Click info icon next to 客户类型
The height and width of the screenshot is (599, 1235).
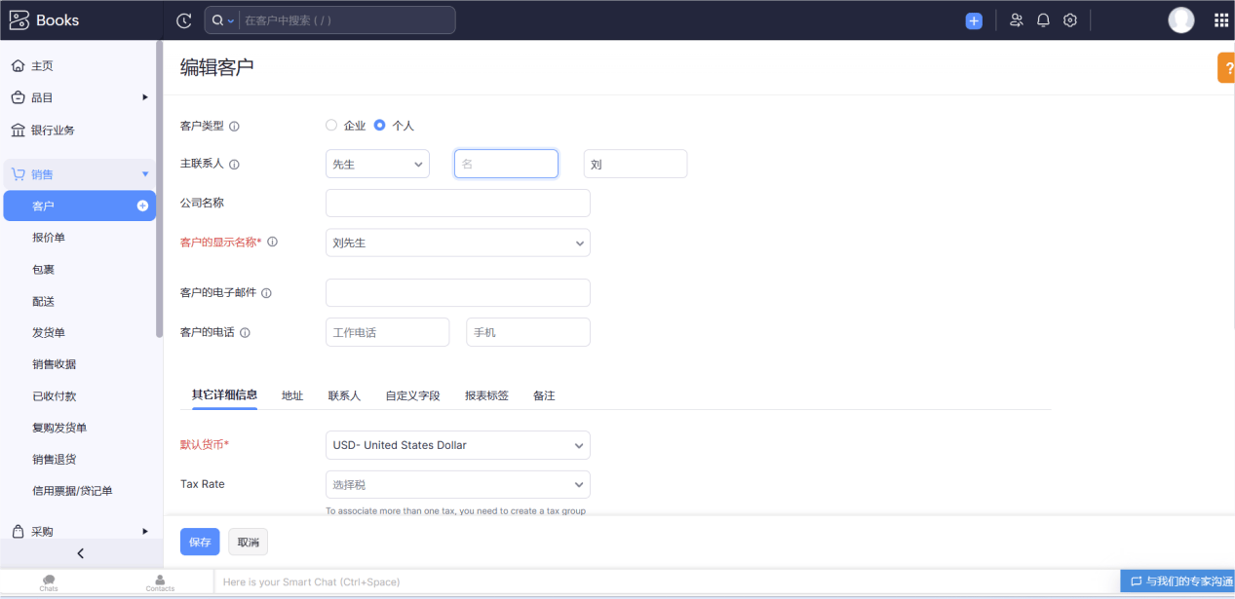click(234, 126)
